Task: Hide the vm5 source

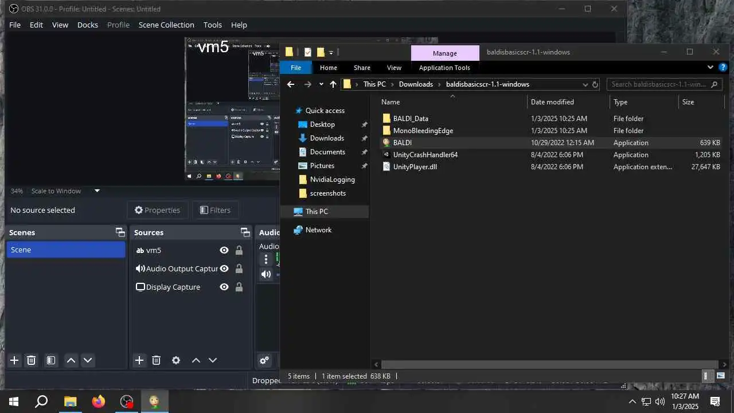Action: (224, 250)
